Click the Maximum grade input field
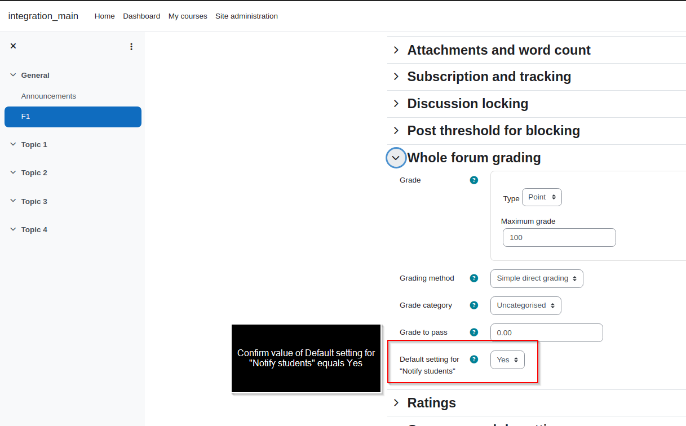 point(559,237)
